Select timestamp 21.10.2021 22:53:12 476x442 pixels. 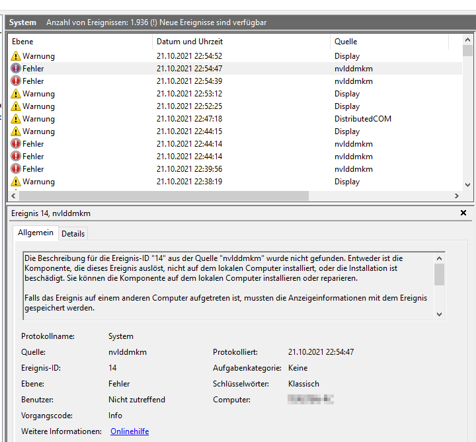click(x=190, y=94)
